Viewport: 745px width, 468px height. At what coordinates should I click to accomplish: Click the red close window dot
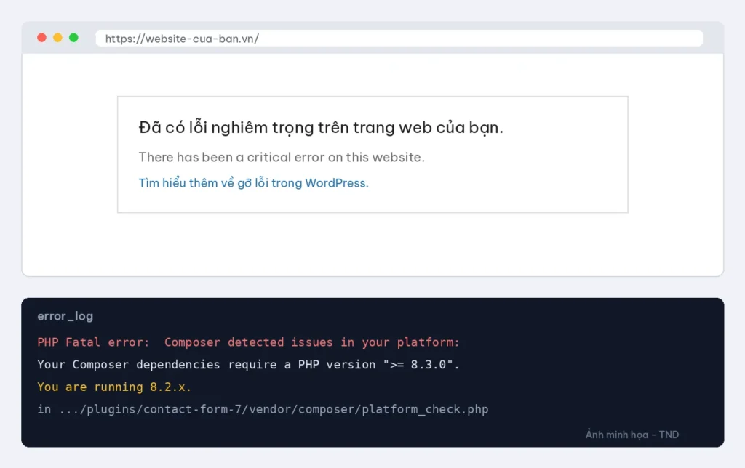click(41, 38)
